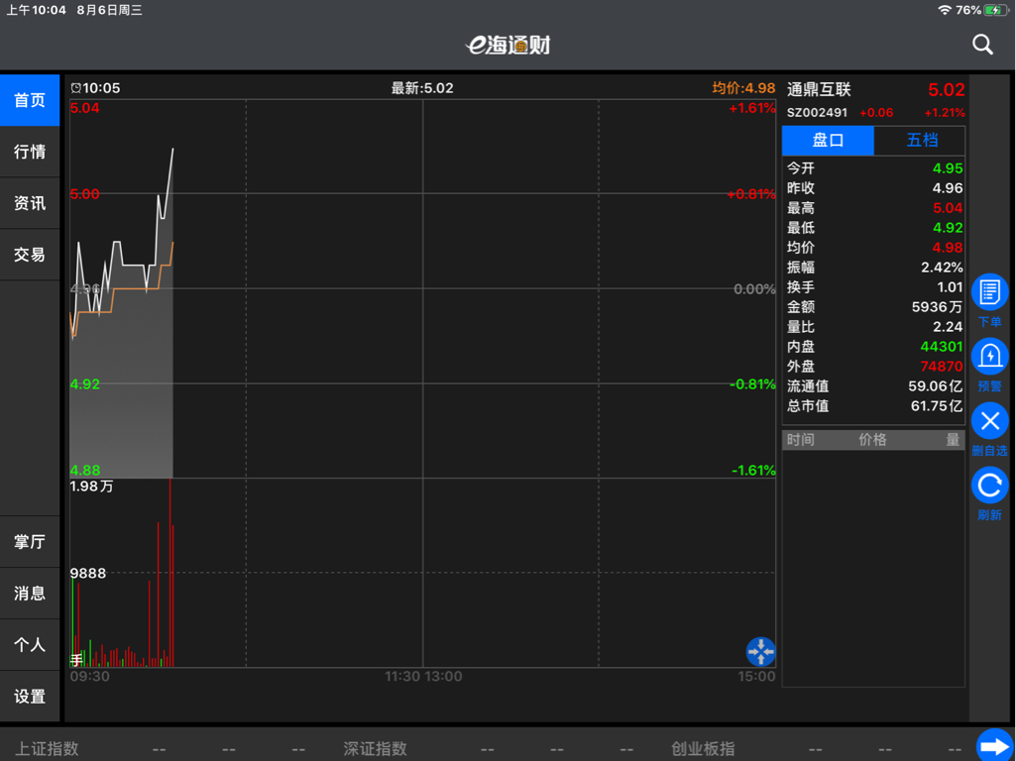Screen dimensions: 1016x761
Task: Refresh data with 刷新 icon
Action: point(989,486)
